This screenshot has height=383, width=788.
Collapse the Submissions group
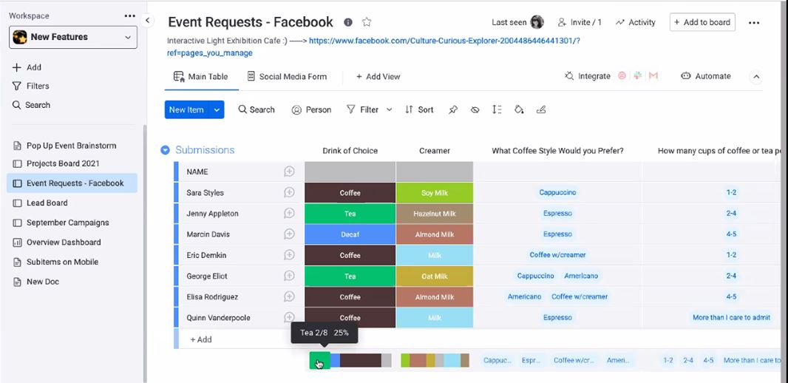point(166,150)
